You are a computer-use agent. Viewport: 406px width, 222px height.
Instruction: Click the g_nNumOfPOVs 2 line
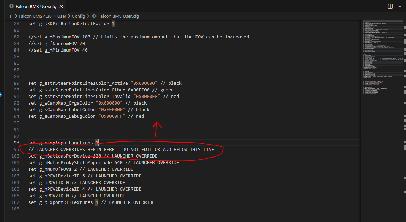81,169
